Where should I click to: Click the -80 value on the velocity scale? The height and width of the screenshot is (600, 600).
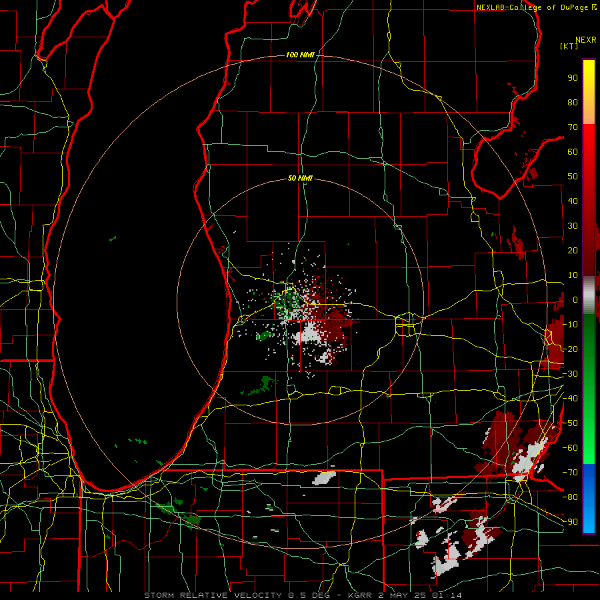coord(570,497)
